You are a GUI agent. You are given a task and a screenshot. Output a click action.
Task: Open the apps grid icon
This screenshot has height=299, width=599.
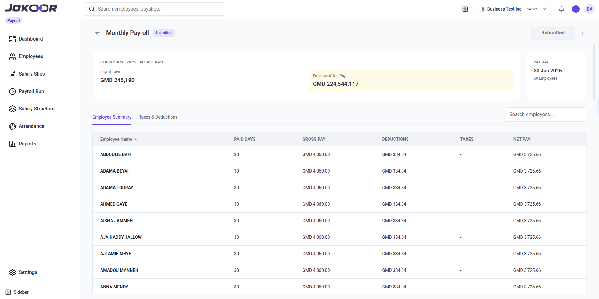[465, 9]
